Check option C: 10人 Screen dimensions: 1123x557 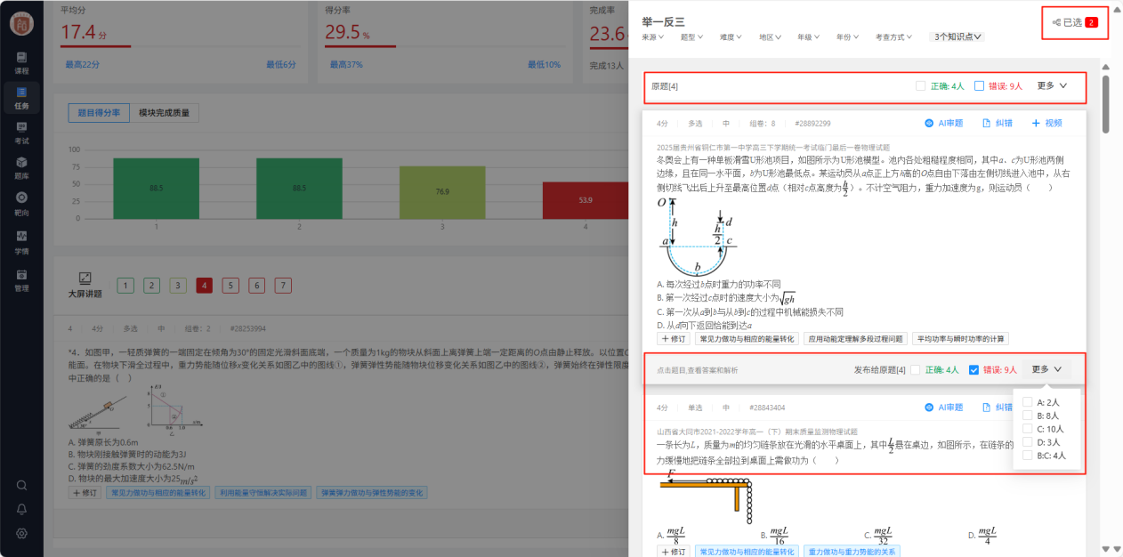click(x=1028, y=429)
